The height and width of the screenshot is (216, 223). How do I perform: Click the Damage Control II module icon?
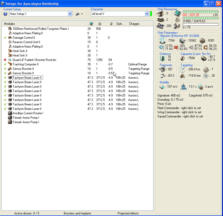click(x=10, y=38)
